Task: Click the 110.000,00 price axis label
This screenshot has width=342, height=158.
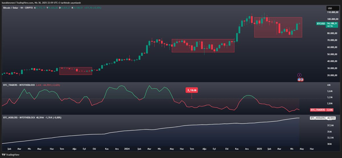Action: tap(332, 12)
